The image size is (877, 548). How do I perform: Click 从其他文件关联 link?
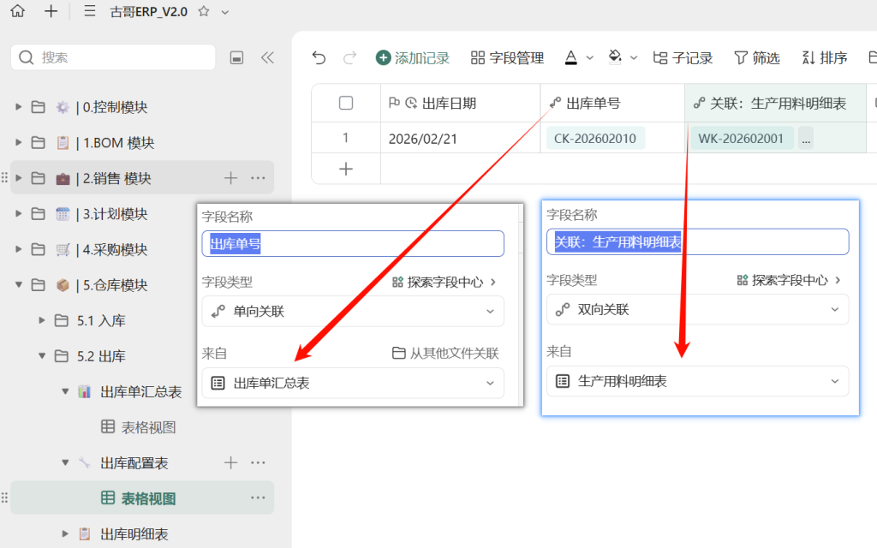coord(445,353)
